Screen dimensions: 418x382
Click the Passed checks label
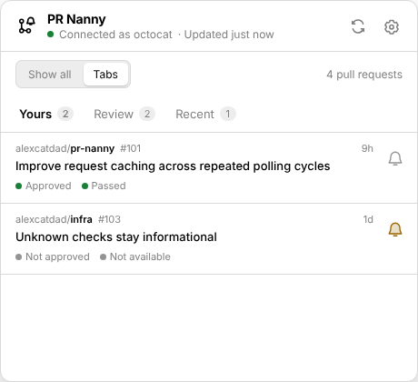point(108,186)
